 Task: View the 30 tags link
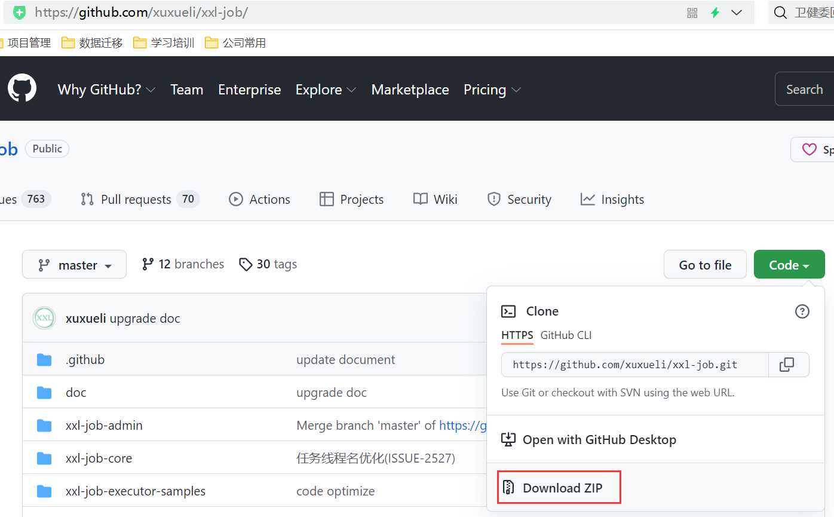[268, 264]
